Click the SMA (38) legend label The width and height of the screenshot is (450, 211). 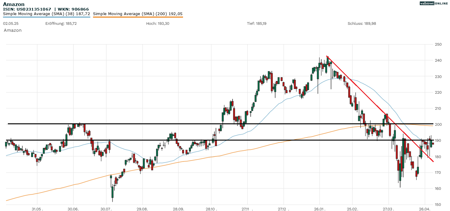tap(47, 14)
